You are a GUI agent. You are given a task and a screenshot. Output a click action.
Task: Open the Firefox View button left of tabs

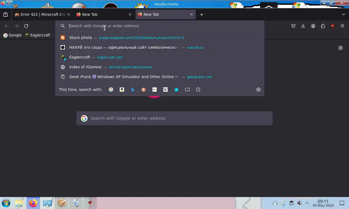[x=5, y=14]
